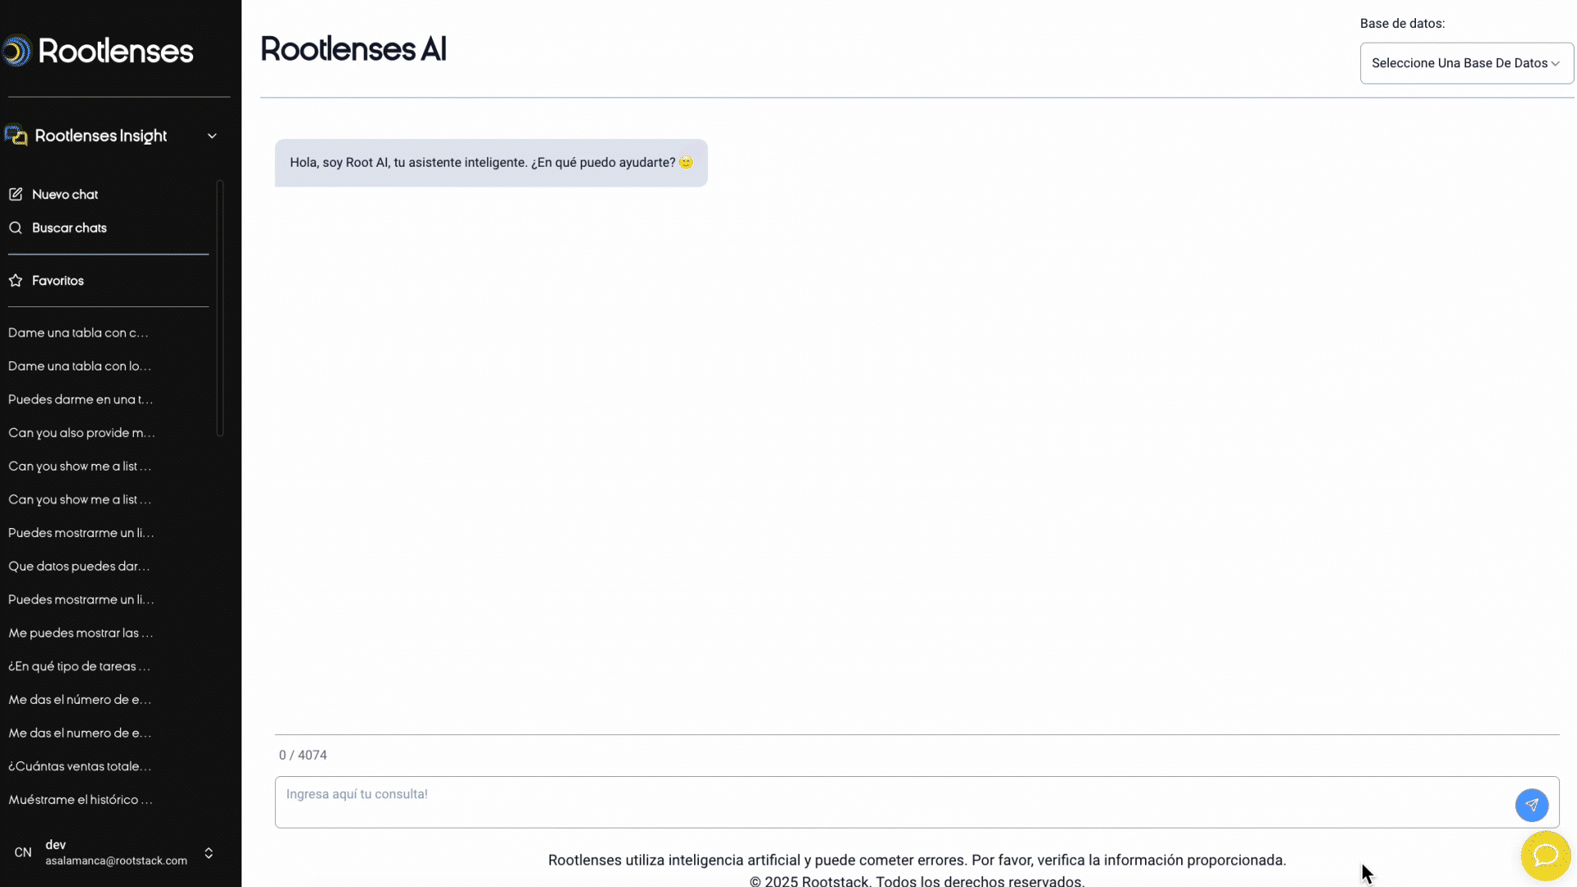Open chat 'Can you also provide m…'
The height and width of the screenshot is (887, 1577).
tap(81, 433)
